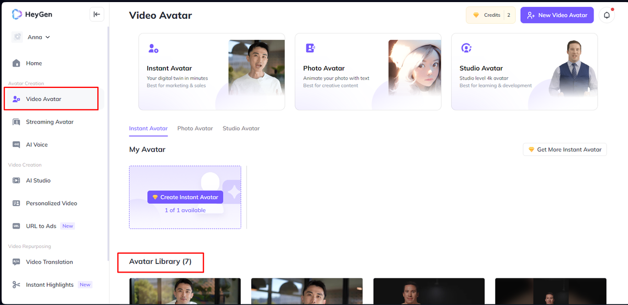Switch to the Instant Avatar tab

click(x=149, y=129)
